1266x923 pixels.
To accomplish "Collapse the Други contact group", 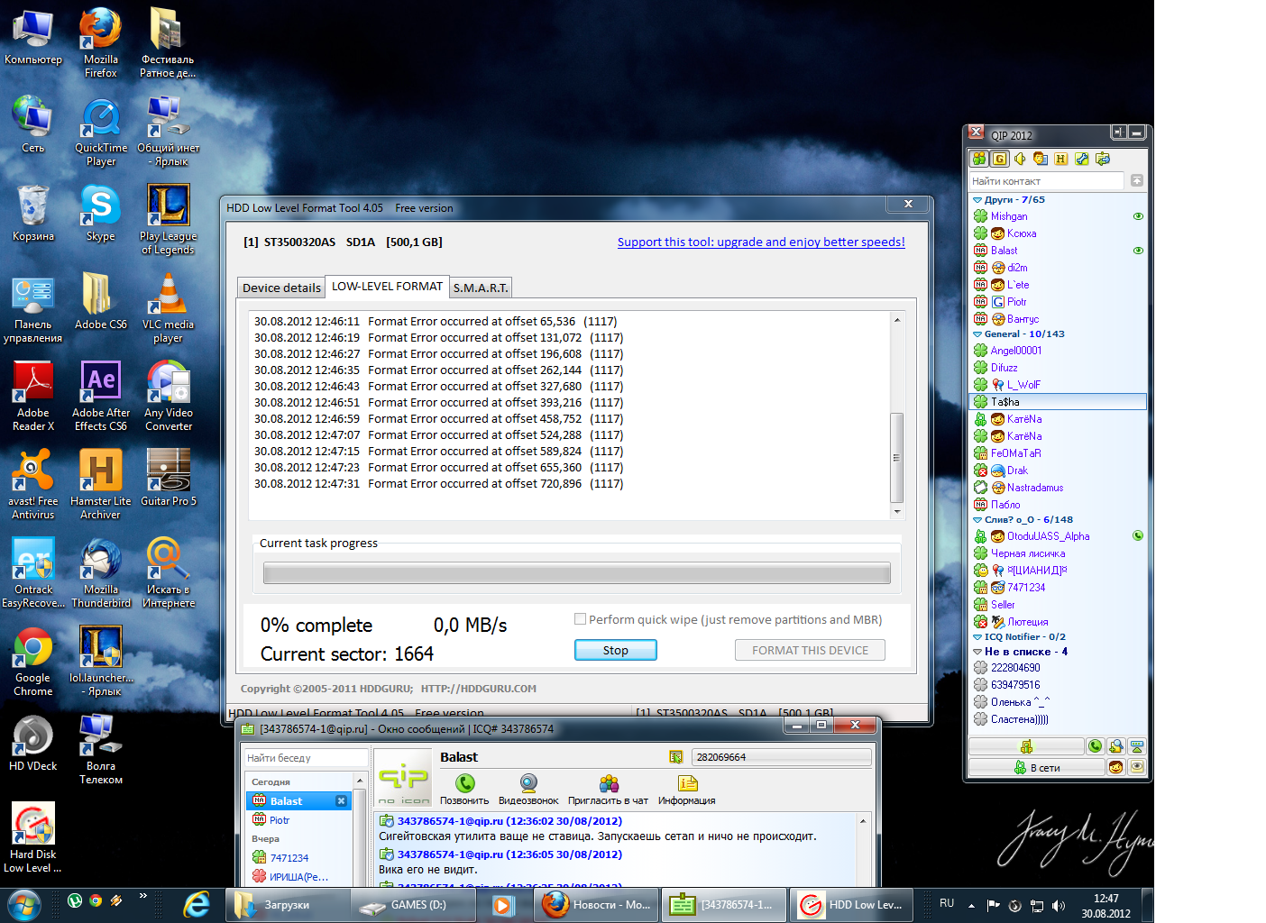I will [x=977, y=200].
